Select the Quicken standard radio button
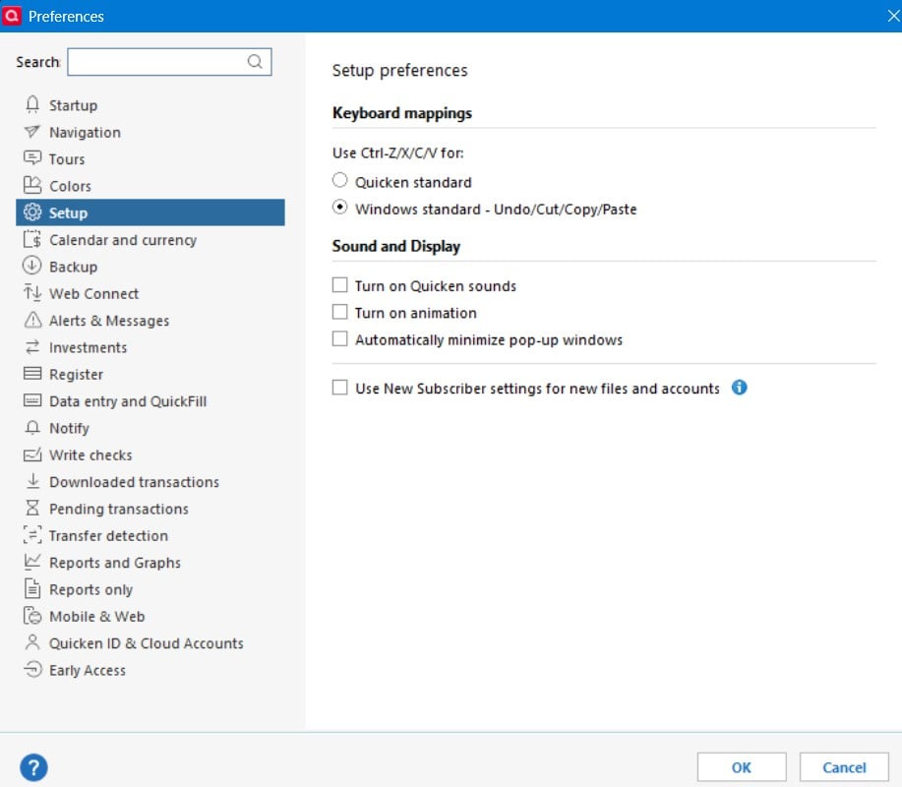The height and width of the screenshot is (787, 902). pyautogui.click(x=340, y=180)
